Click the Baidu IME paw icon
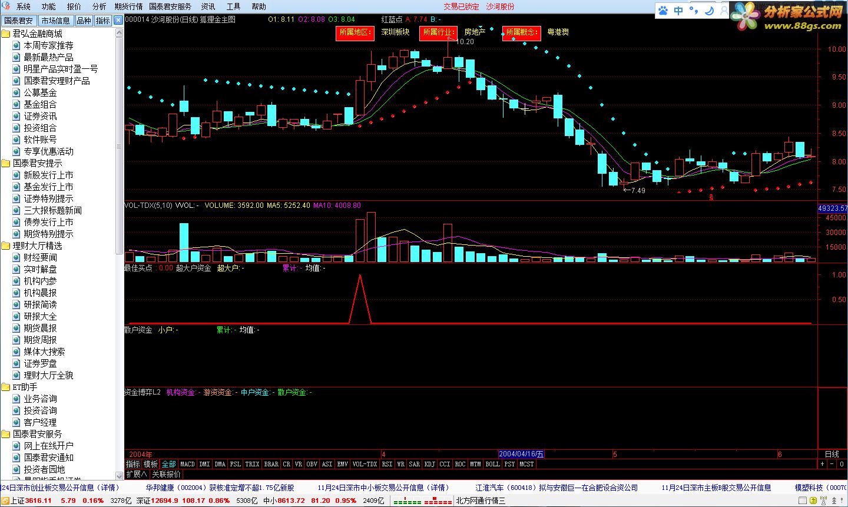The height and width of the screenshot is (507, 848). point(664,11)
